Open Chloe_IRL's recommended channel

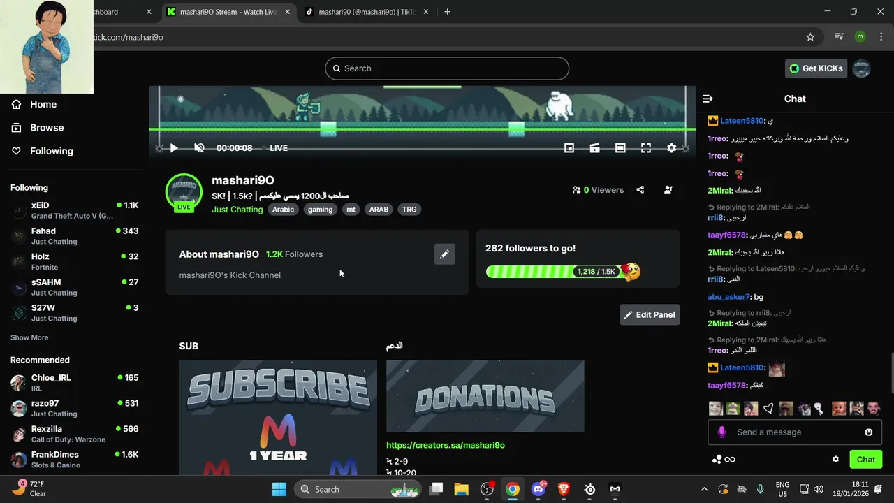(x=74, y=383)
